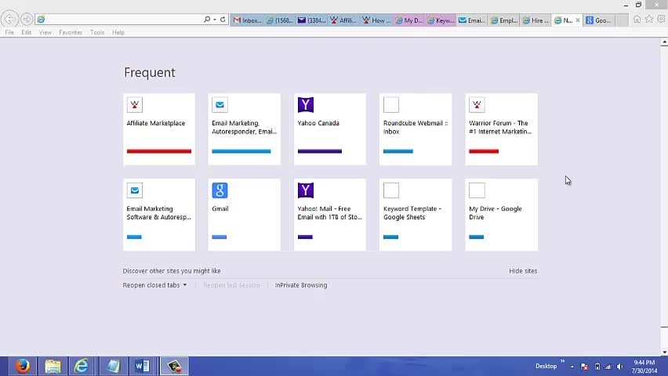This screenshot has height=376, width=668.
Task: Click the Reopen last session link
Action: coord(231,285)
